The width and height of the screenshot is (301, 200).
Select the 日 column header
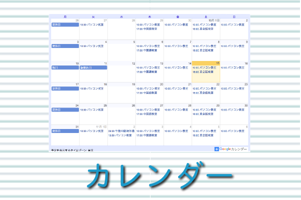tap(234, 16)
